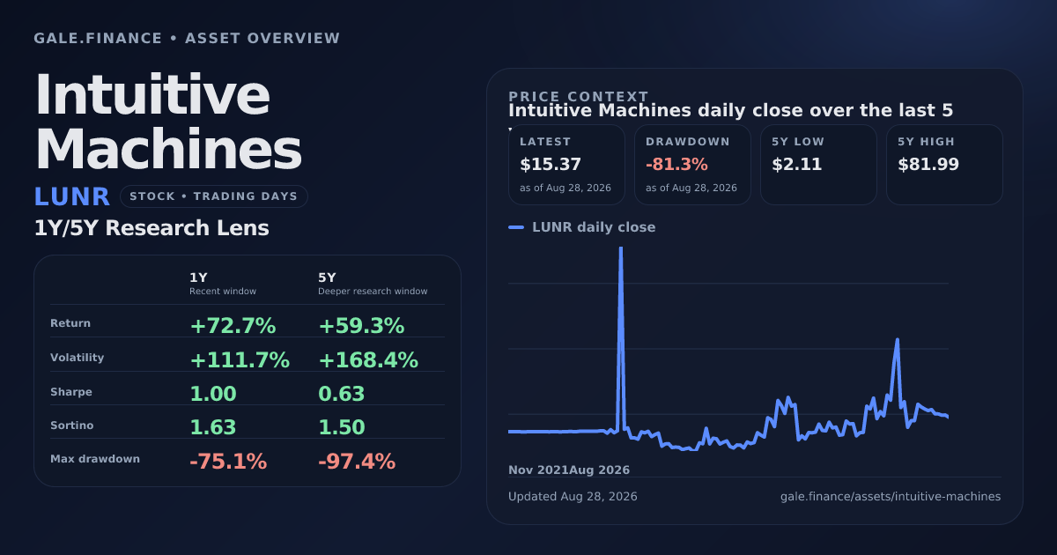Click the Sharpe row label

[x=71, y=392]
